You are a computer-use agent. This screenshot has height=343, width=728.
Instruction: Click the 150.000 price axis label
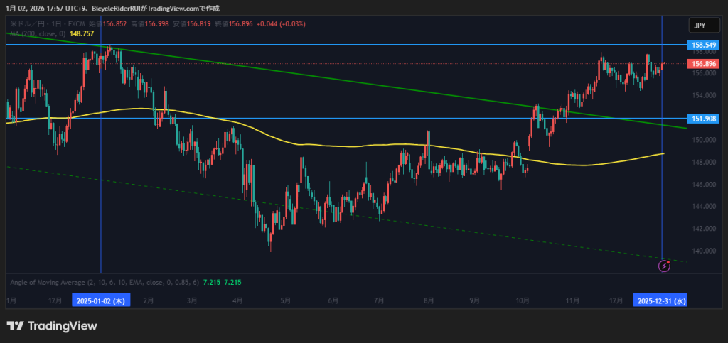tap(703, 140)
